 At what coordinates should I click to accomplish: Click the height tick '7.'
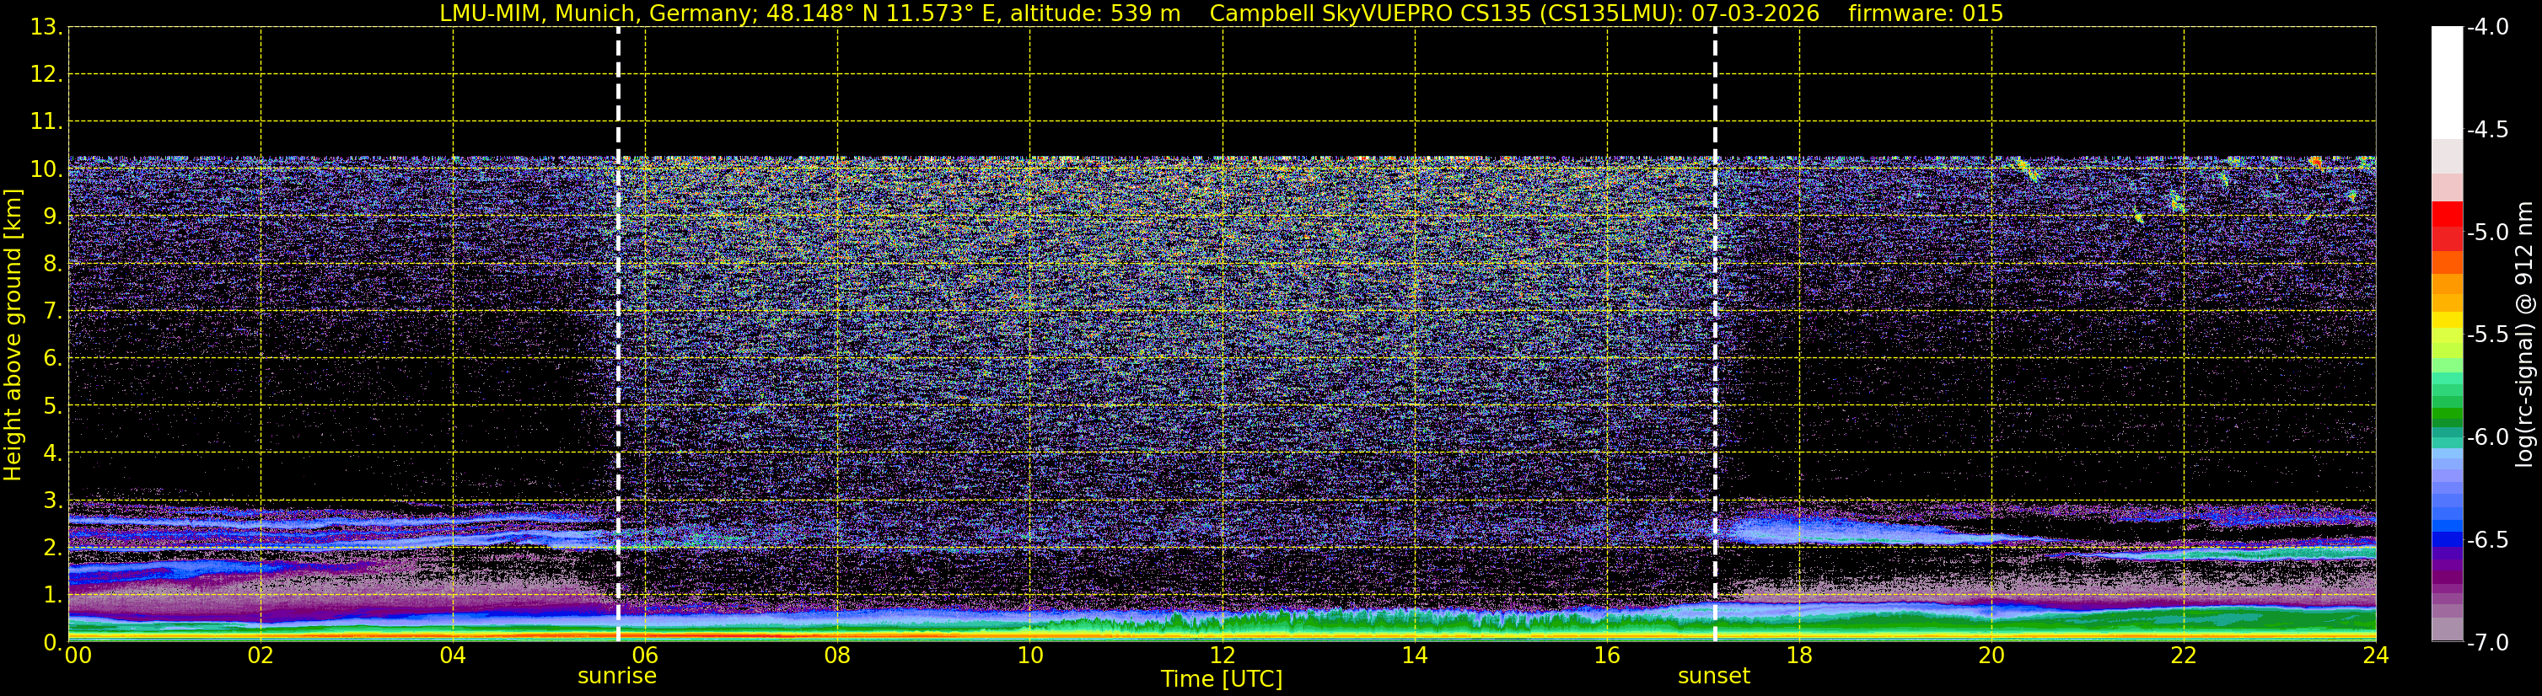point(53,312)
